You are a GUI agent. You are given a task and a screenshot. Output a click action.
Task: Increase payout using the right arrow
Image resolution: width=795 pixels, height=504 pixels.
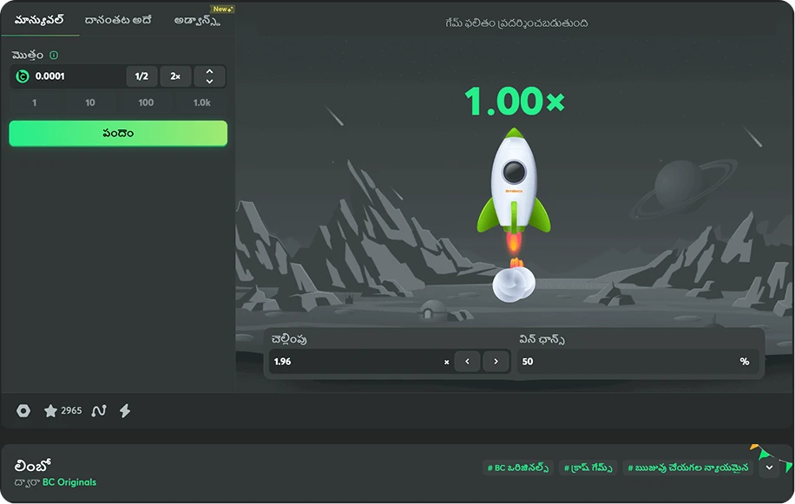coord(496,361)
